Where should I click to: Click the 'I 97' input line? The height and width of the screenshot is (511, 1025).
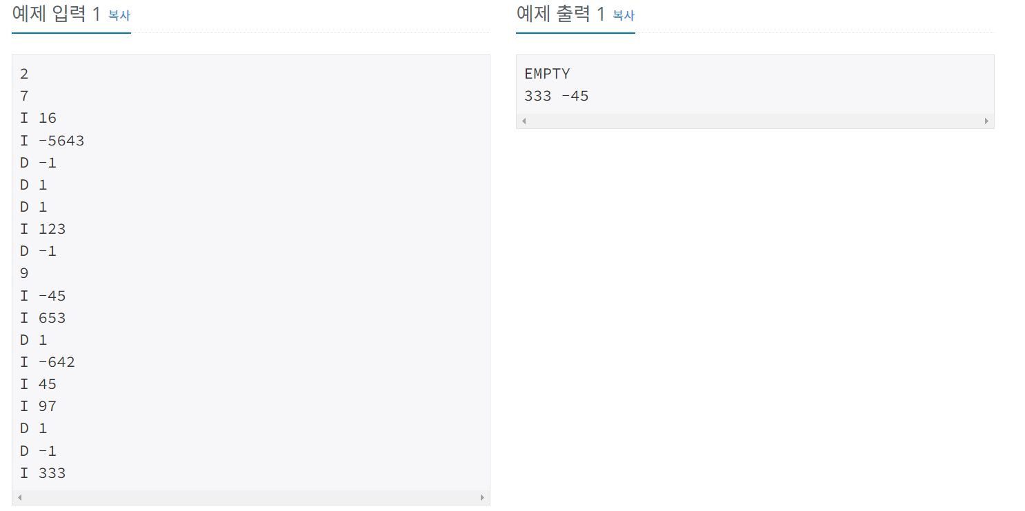39,406
